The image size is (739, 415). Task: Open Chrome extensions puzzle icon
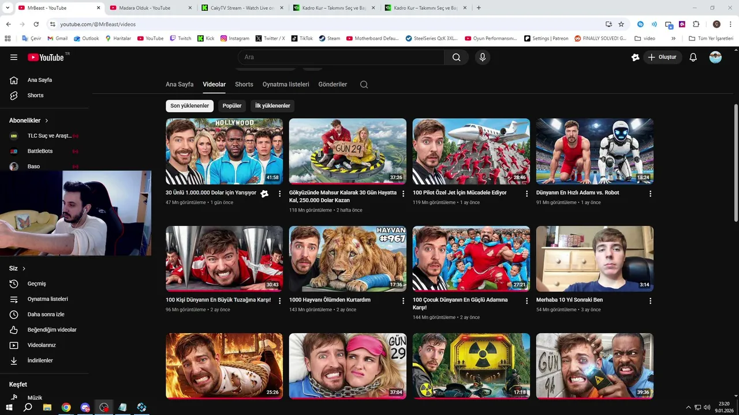[696, 24]
